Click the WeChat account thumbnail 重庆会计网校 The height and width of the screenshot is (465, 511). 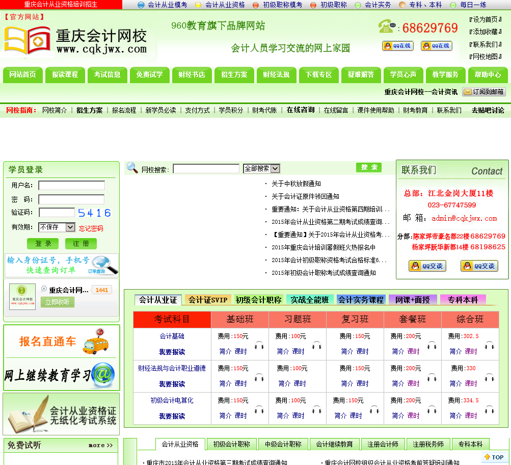(x=22, y=296)
